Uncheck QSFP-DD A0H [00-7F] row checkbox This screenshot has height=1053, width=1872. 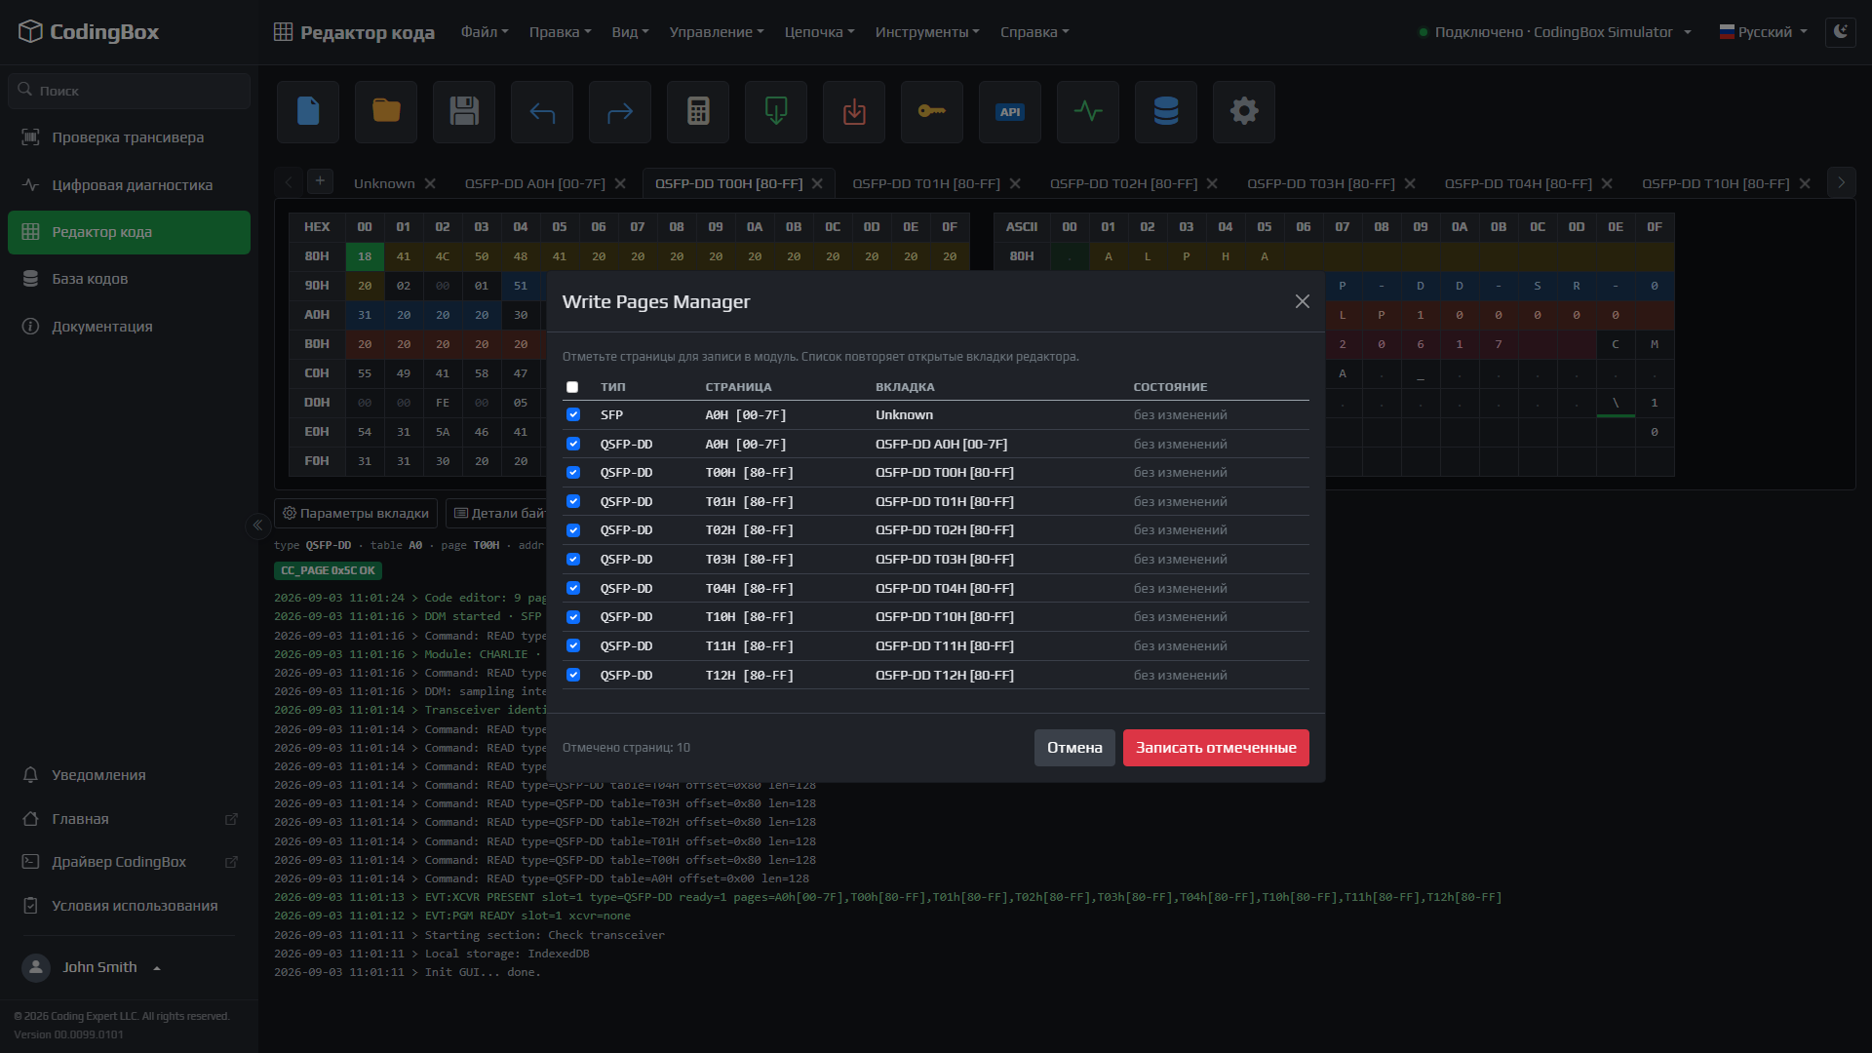tap(573, 444)
